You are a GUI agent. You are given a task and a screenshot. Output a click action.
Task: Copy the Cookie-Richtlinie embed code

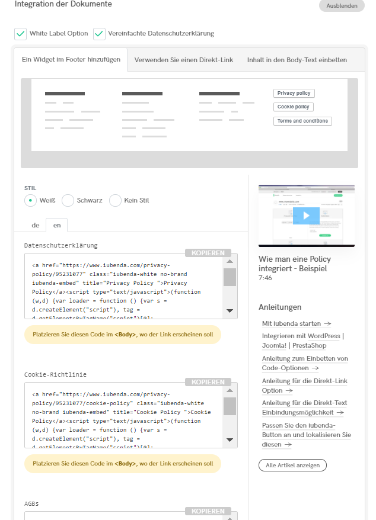pyautogui.click(x=208, y=382)
